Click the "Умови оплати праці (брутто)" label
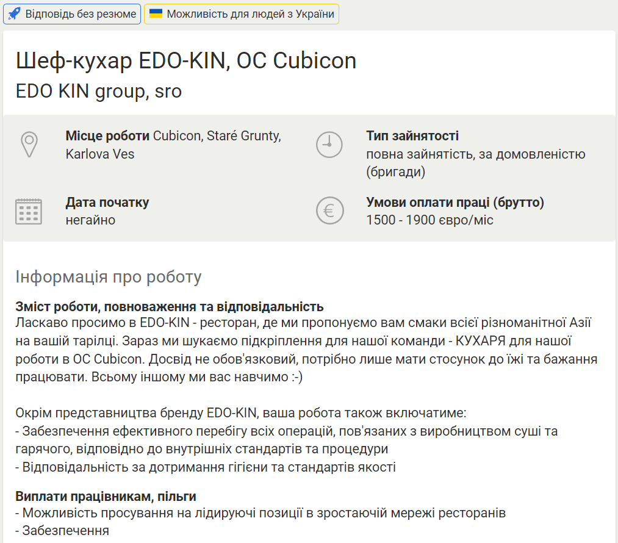Image resolution: width=618 pixels, height=543 pixels. tap(455, 203)
